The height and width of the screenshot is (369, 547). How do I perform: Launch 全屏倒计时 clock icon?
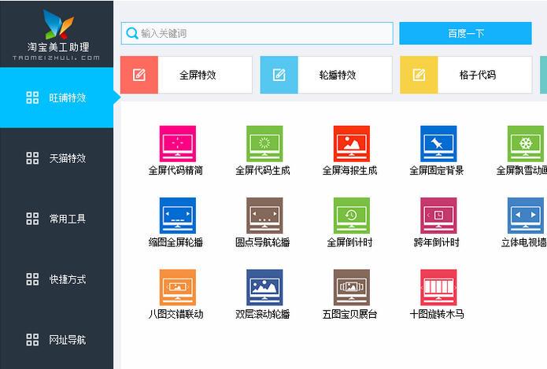coord(352,216)
